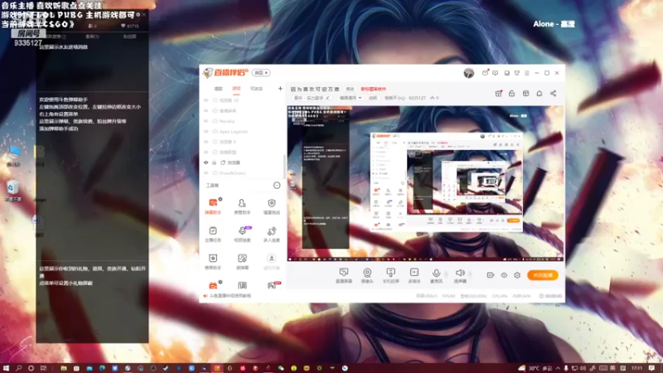Close the danmu overlay window
Screen dimensions: 663x373
tap(144, 14)
